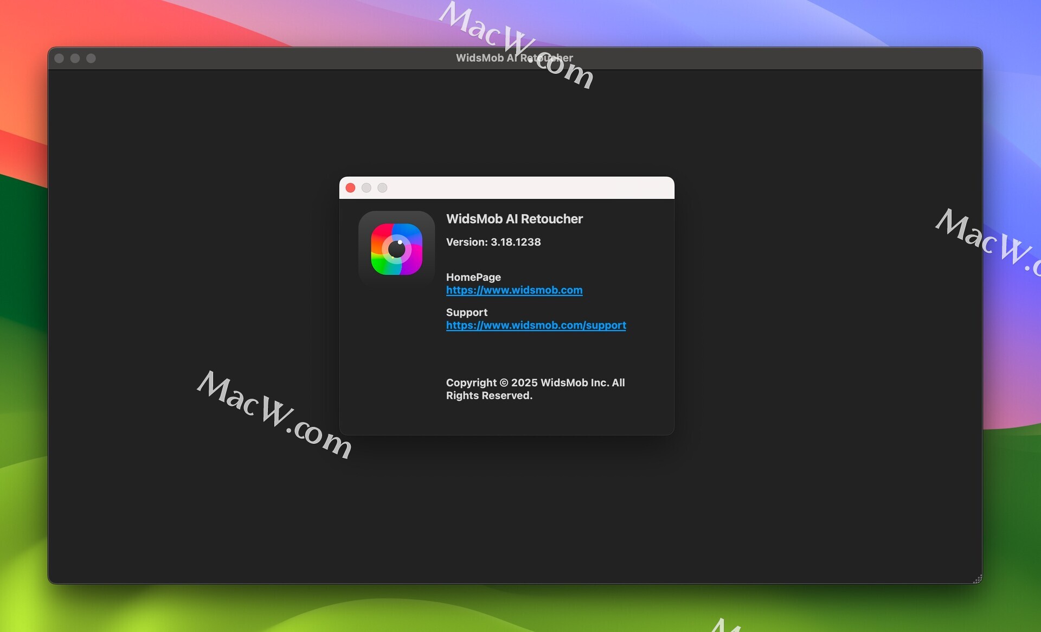Open the widsmob.com/support link

536,325
